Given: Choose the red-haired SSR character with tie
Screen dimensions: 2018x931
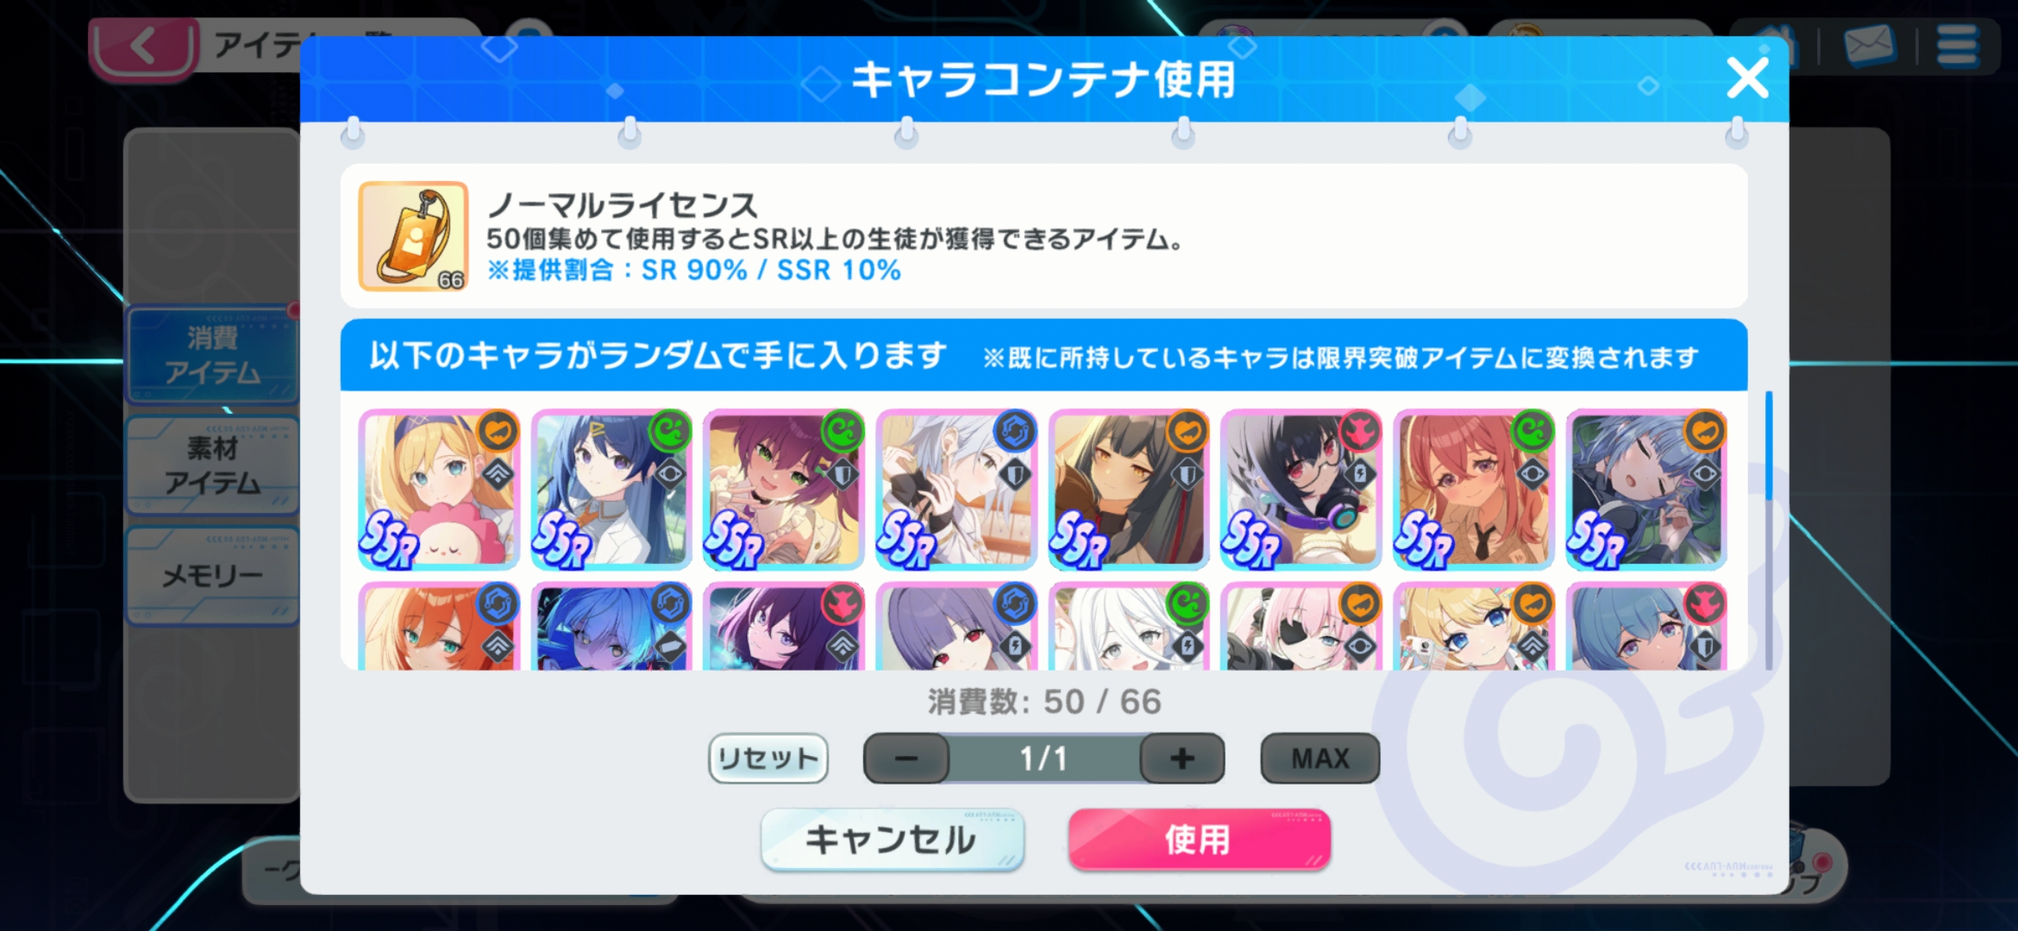Looking at the screenshot, I should 1474,489.
